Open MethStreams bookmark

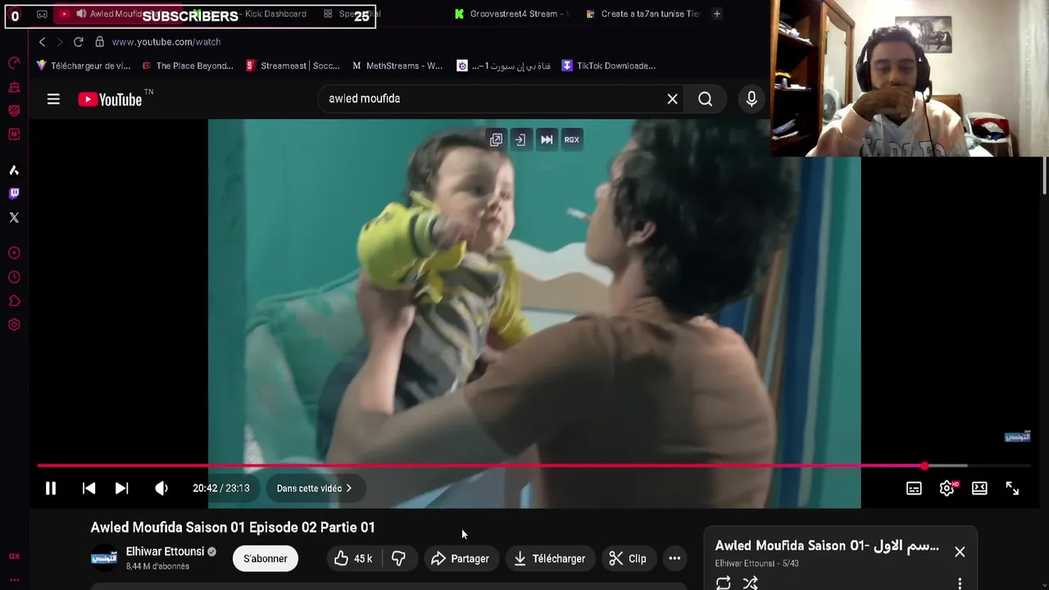(x=397, y=66)
